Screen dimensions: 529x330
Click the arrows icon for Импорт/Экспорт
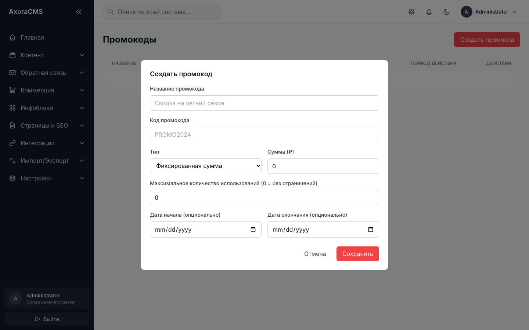(12, 161)
